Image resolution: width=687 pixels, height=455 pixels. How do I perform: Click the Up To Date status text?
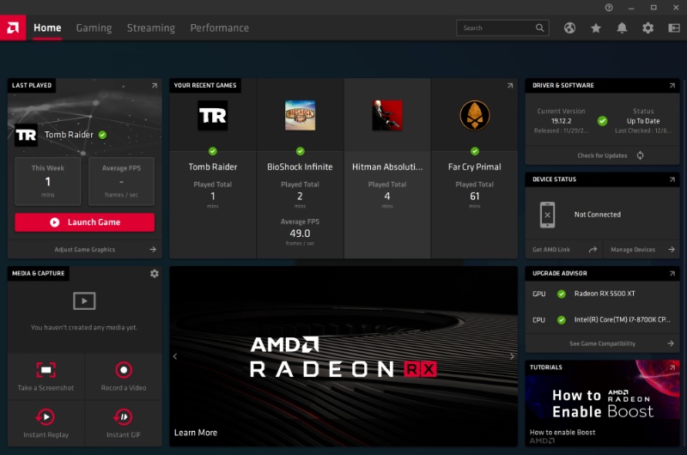click(x=643, y=121)
